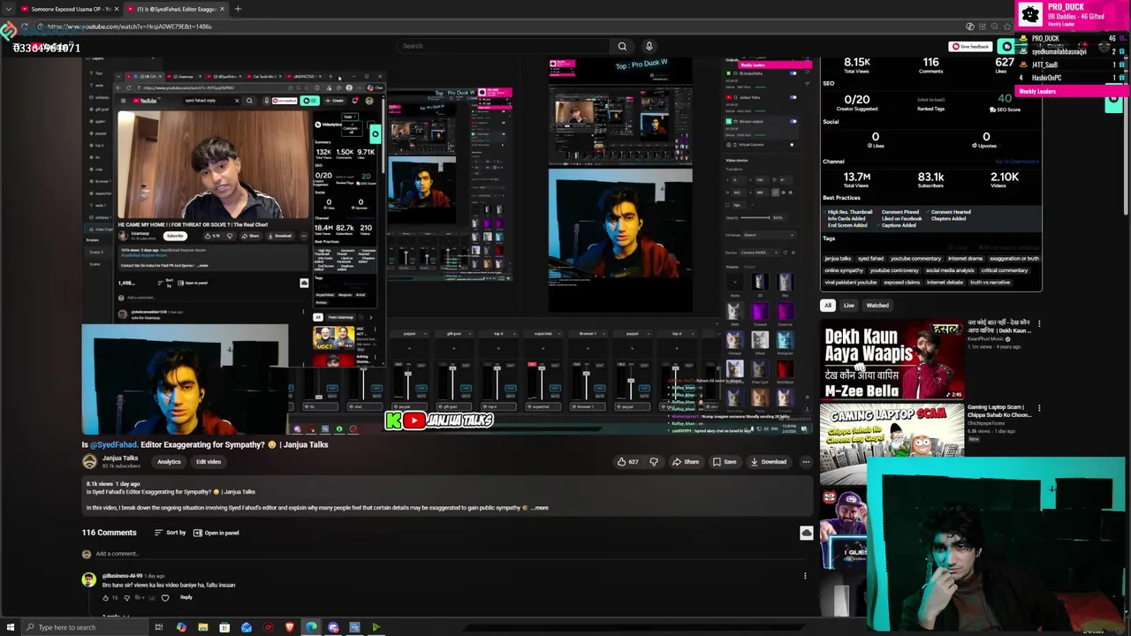Click the taskbar 'Type here to search' box

(84, 627)
